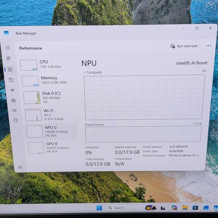This screenshot has height=218, width=218.
Task: Open the Startup apps icon
Action: point(12,90)
